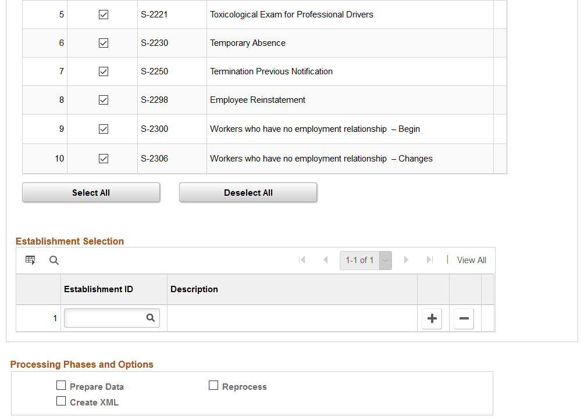
Task: Click the previous page arrow icon
Action: coord(325,260)
